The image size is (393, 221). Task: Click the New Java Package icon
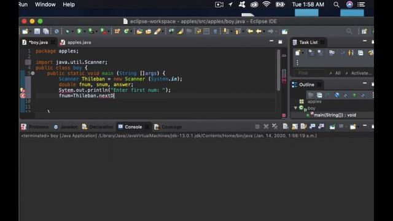click(117, 31)
